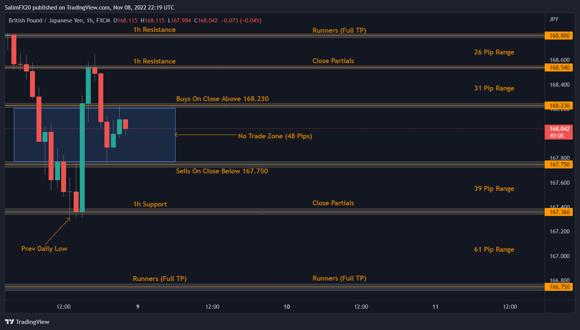Select the '39 Pip Range' text label

tap(494, 189)
